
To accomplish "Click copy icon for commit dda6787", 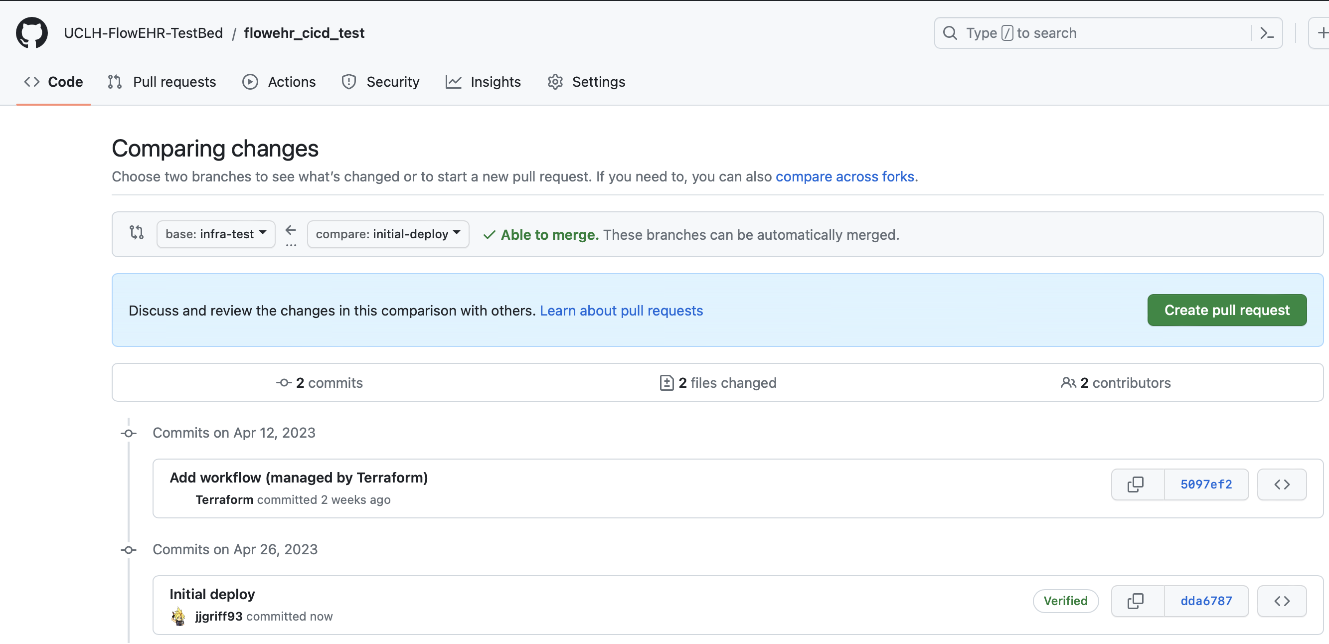I will point(1135,601).
